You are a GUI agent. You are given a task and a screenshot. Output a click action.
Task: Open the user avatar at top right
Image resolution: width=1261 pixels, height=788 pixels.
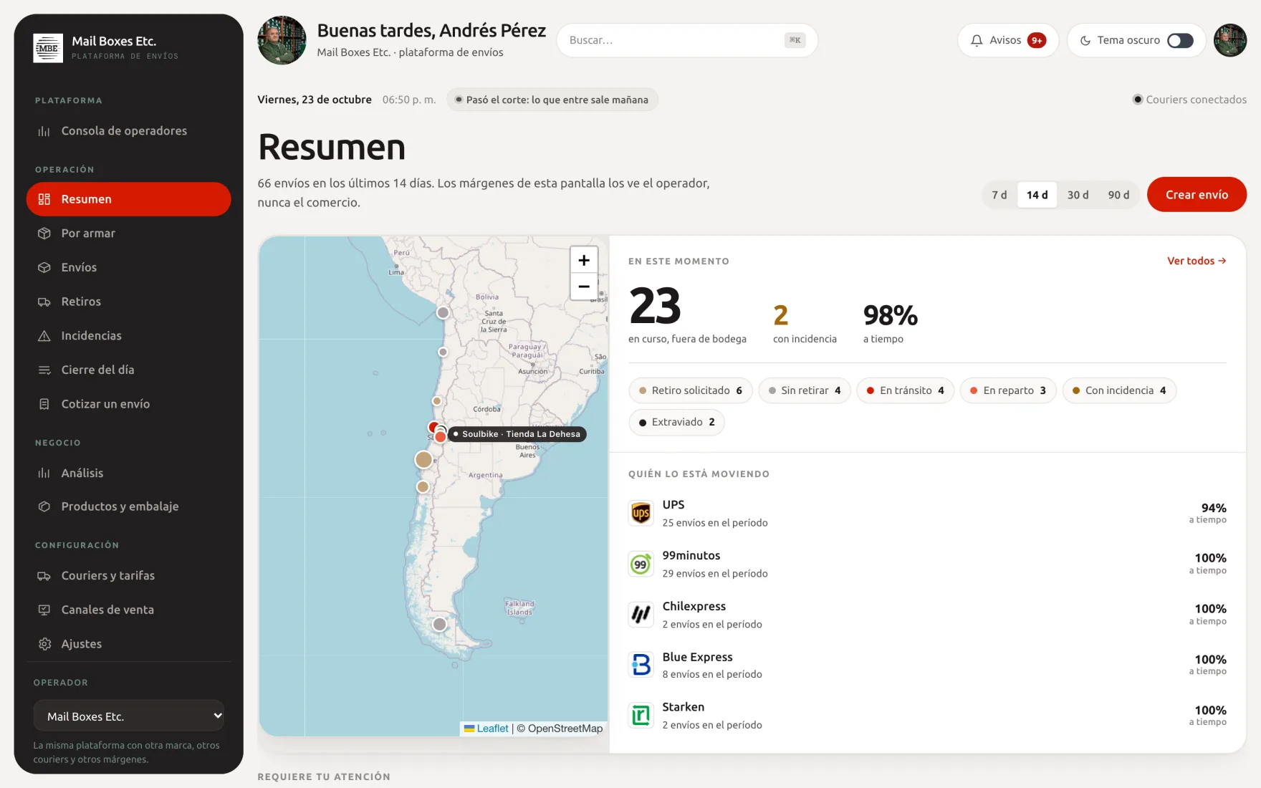[1230, 40]
